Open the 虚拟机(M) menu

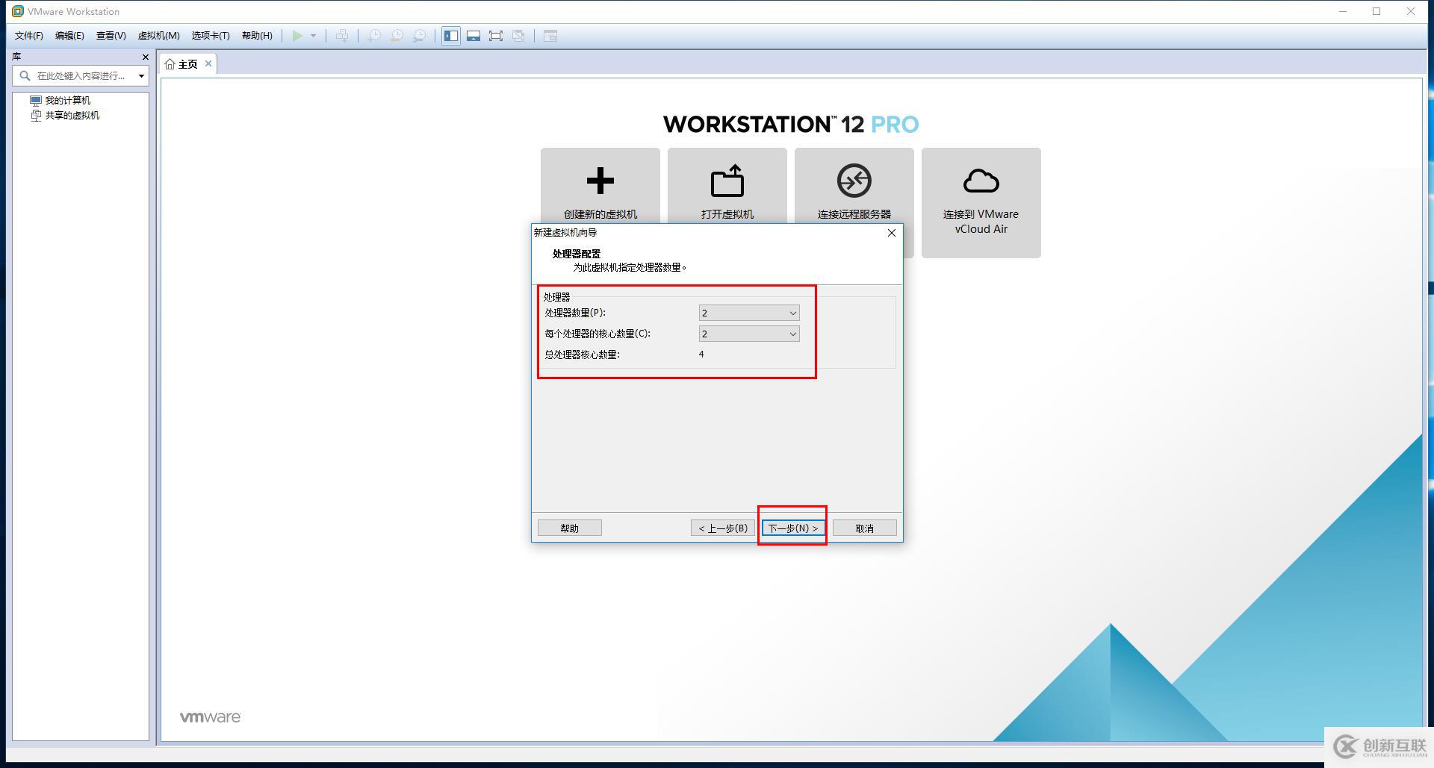pyautogui.click(x=158, y=36)
